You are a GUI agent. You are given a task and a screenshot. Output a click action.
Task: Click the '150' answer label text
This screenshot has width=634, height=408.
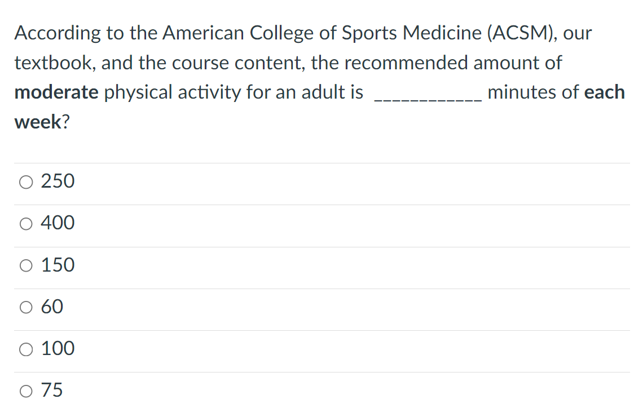58,265
